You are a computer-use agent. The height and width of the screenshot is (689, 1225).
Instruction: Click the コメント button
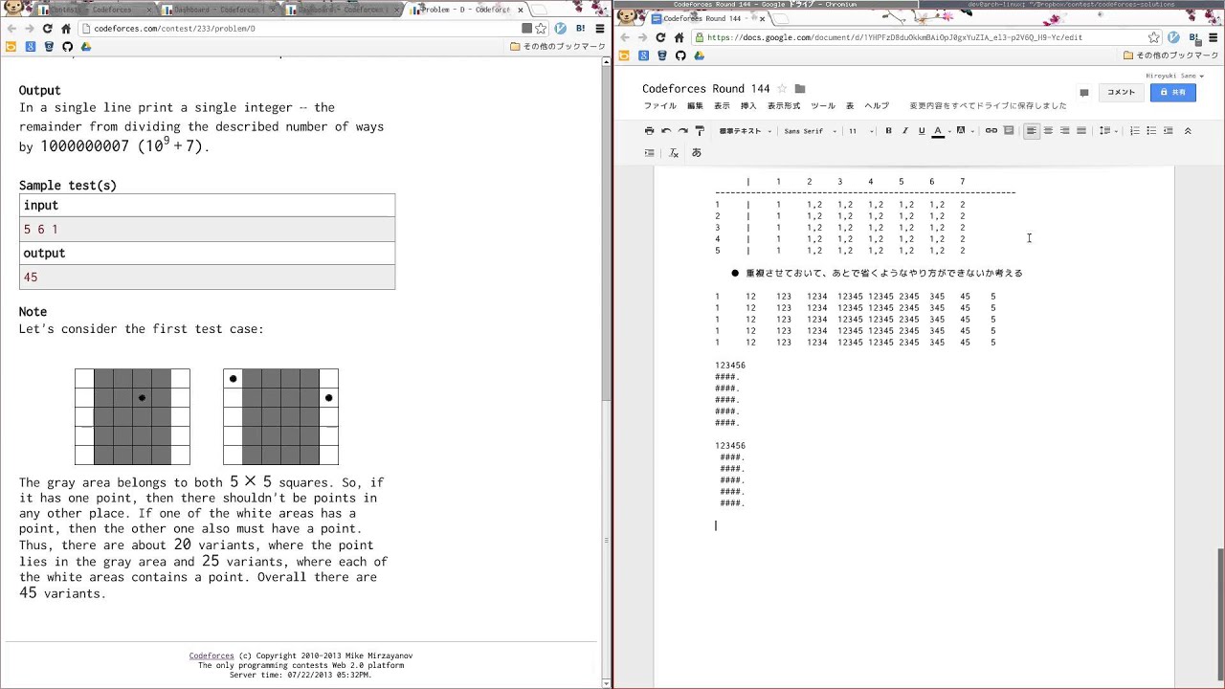[x=1121, y=93]
